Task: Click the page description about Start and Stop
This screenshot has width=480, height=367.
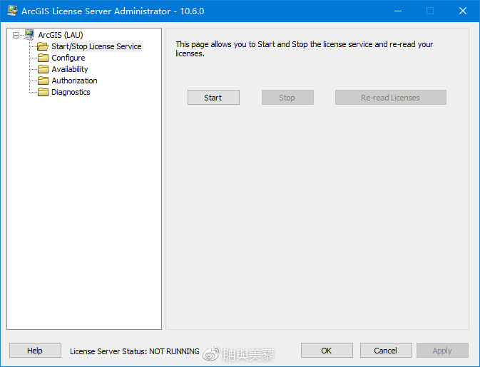Action: 305,48
